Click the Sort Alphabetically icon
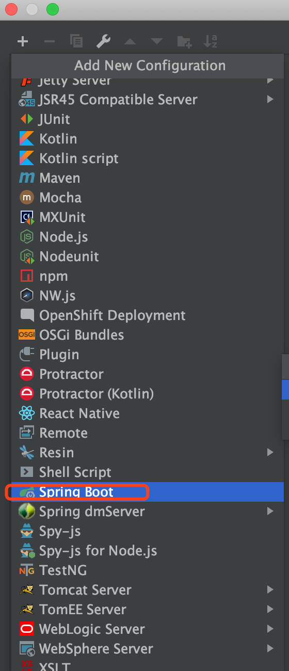The image size is (289, 671). click(x=211, y=42)
